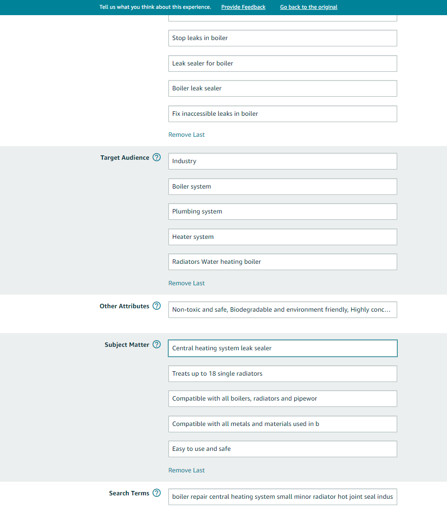Click Remove Last below Fix inaccessible leaks field

pyautogui.click(x=186, y=135)
